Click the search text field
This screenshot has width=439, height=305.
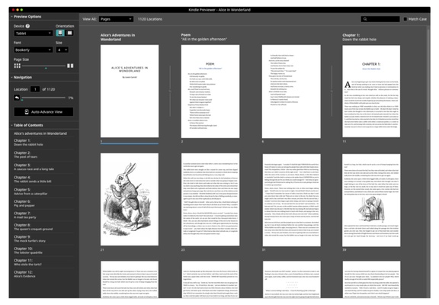tap(380, 19)
